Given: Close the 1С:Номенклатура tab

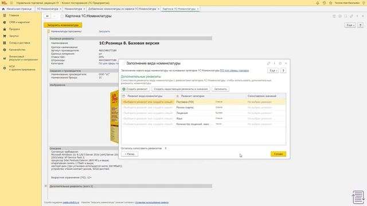Looking at the screenshot, I should (61, 9).
